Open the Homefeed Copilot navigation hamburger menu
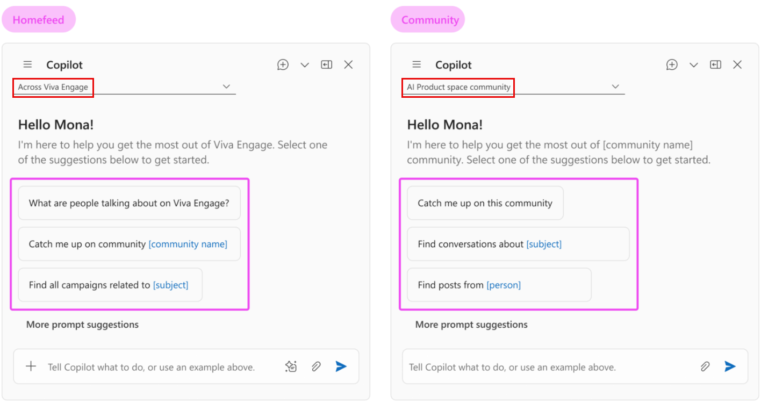Image resolution: width=761 pixels, height=403 pixels. pyautogui.click(x=27, y=64)
